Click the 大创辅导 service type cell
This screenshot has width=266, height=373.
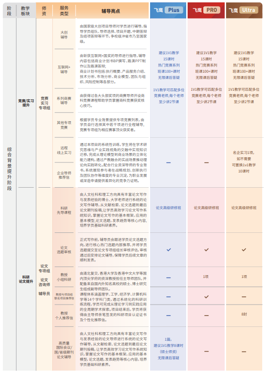coord(64,35)
